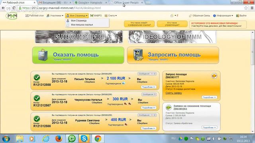Click the system tray volume icon
The image size is (255, 143).
pyautogui.click(x=214, y=139)
